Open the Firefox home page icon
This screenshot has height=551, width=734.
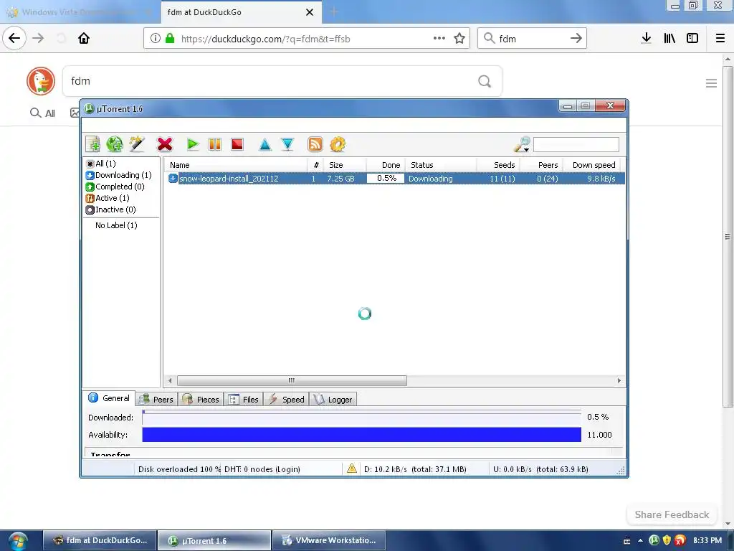tap(84, 39)
